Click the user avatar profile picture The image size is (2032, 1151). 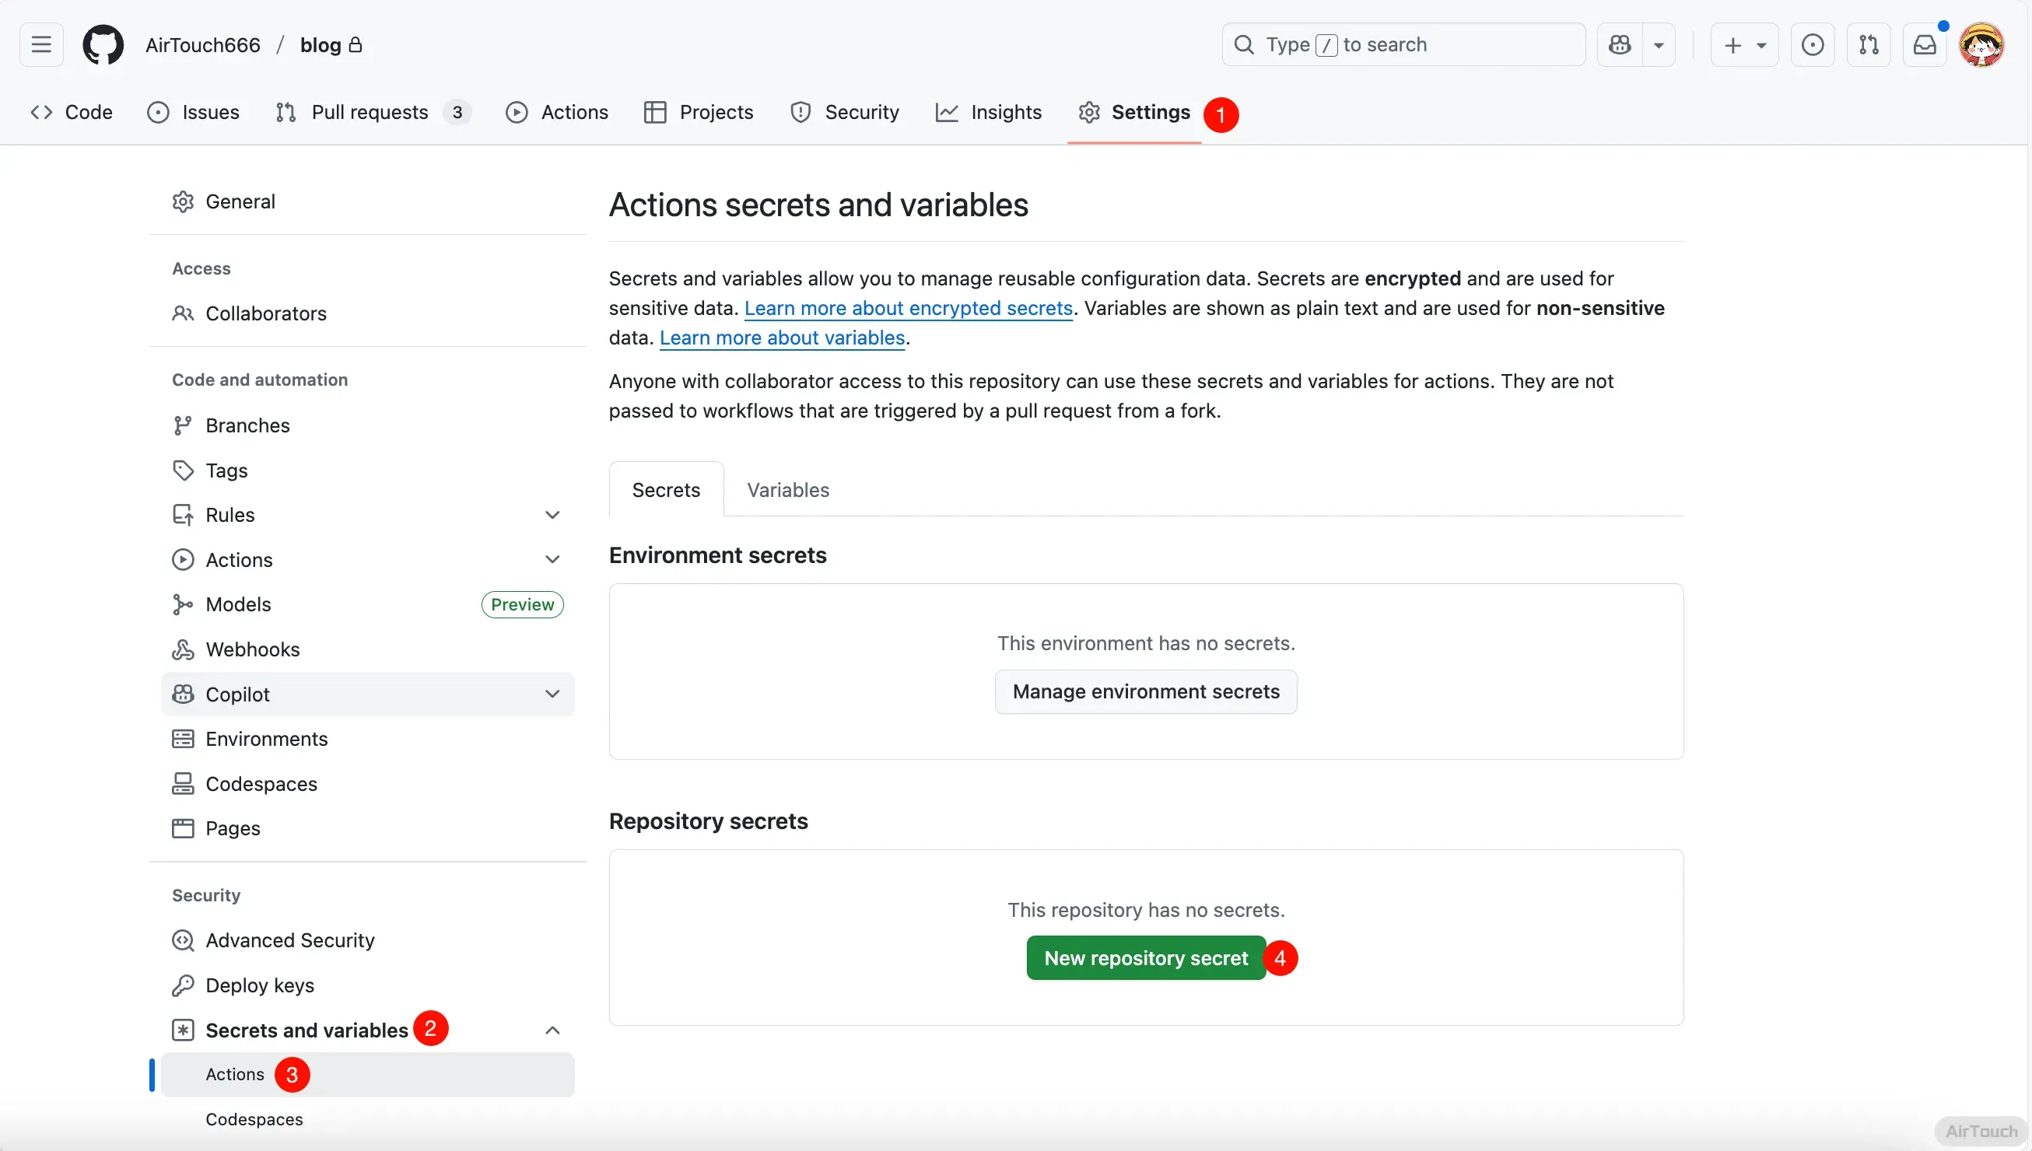pos(1981,45)
